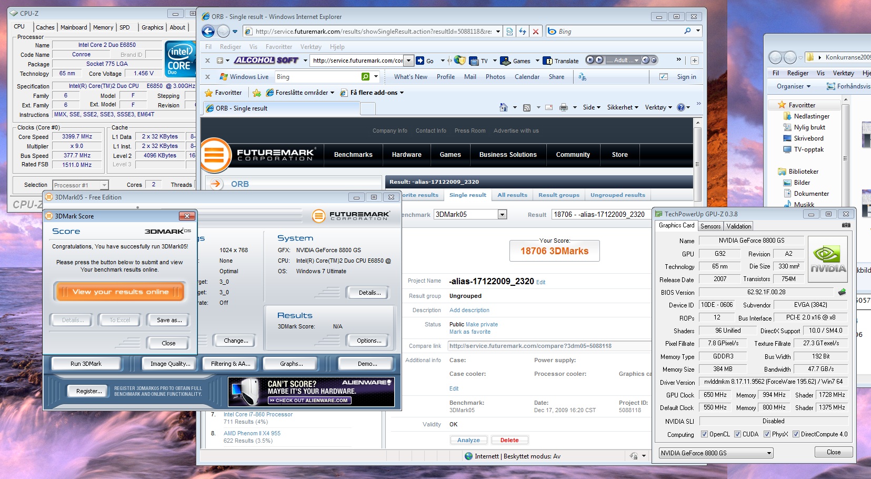Click the Add description link
871x479 pixels.
pyautogui.click(x=469, y=311)
